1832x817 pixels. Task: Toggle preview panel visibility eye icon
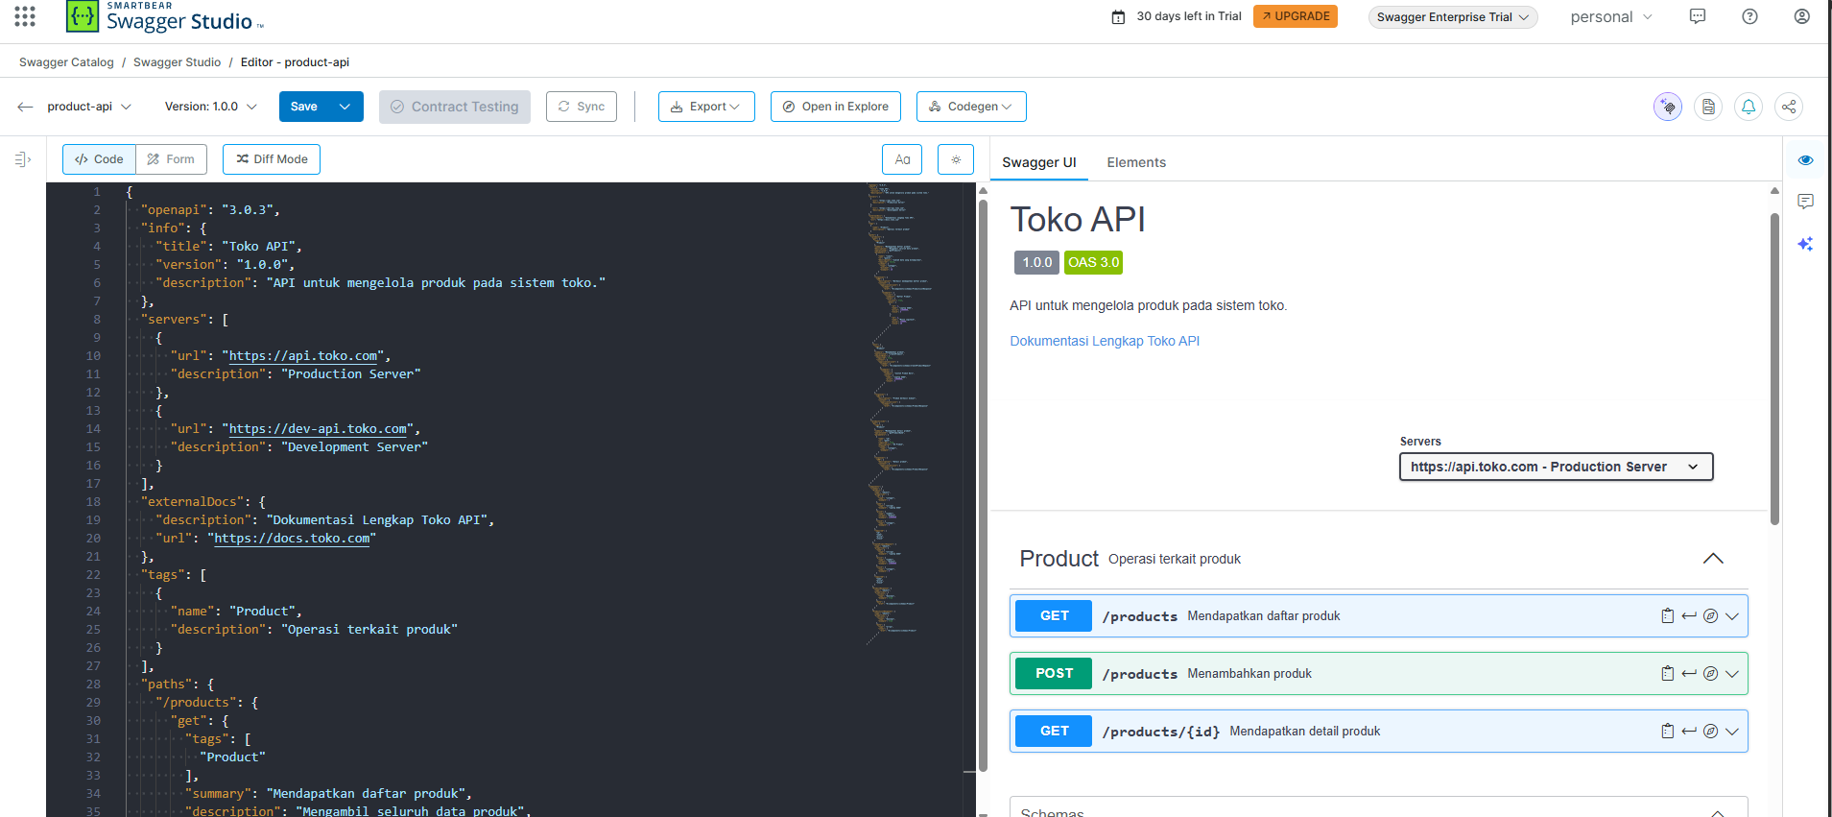coord(1805,160)
